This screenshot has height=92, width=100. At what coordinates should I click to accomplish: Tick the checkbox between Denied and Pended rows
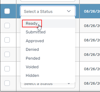click(x=7, y=54)
